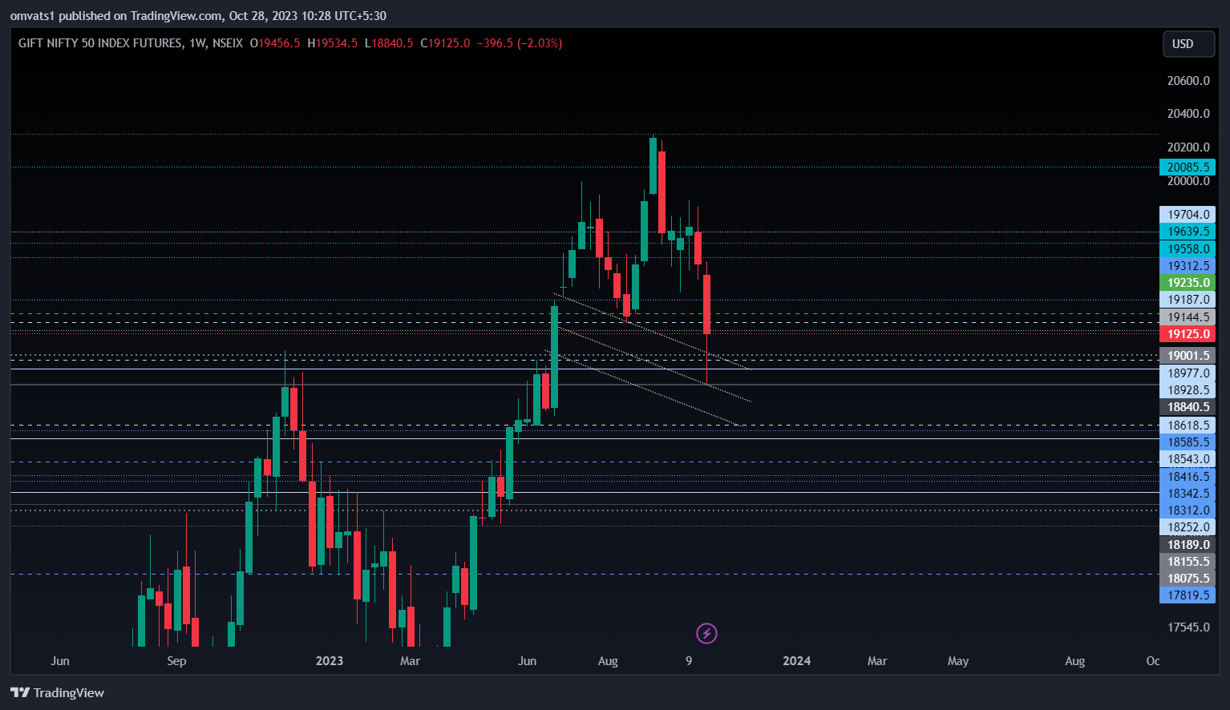
Task: Select the 19187.0 price label
Action: pos(1188,300)
